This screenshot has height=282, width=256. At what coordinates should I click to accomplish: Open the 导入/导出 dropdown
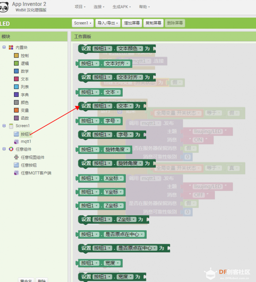coord(108,23)
